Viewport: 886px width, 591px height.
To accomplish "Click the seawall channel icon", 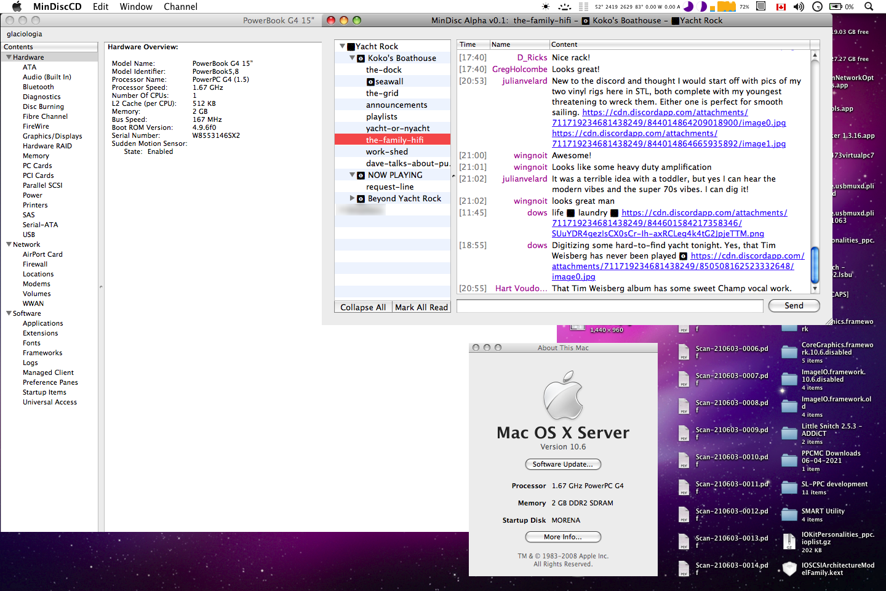I will pos(370,82).
